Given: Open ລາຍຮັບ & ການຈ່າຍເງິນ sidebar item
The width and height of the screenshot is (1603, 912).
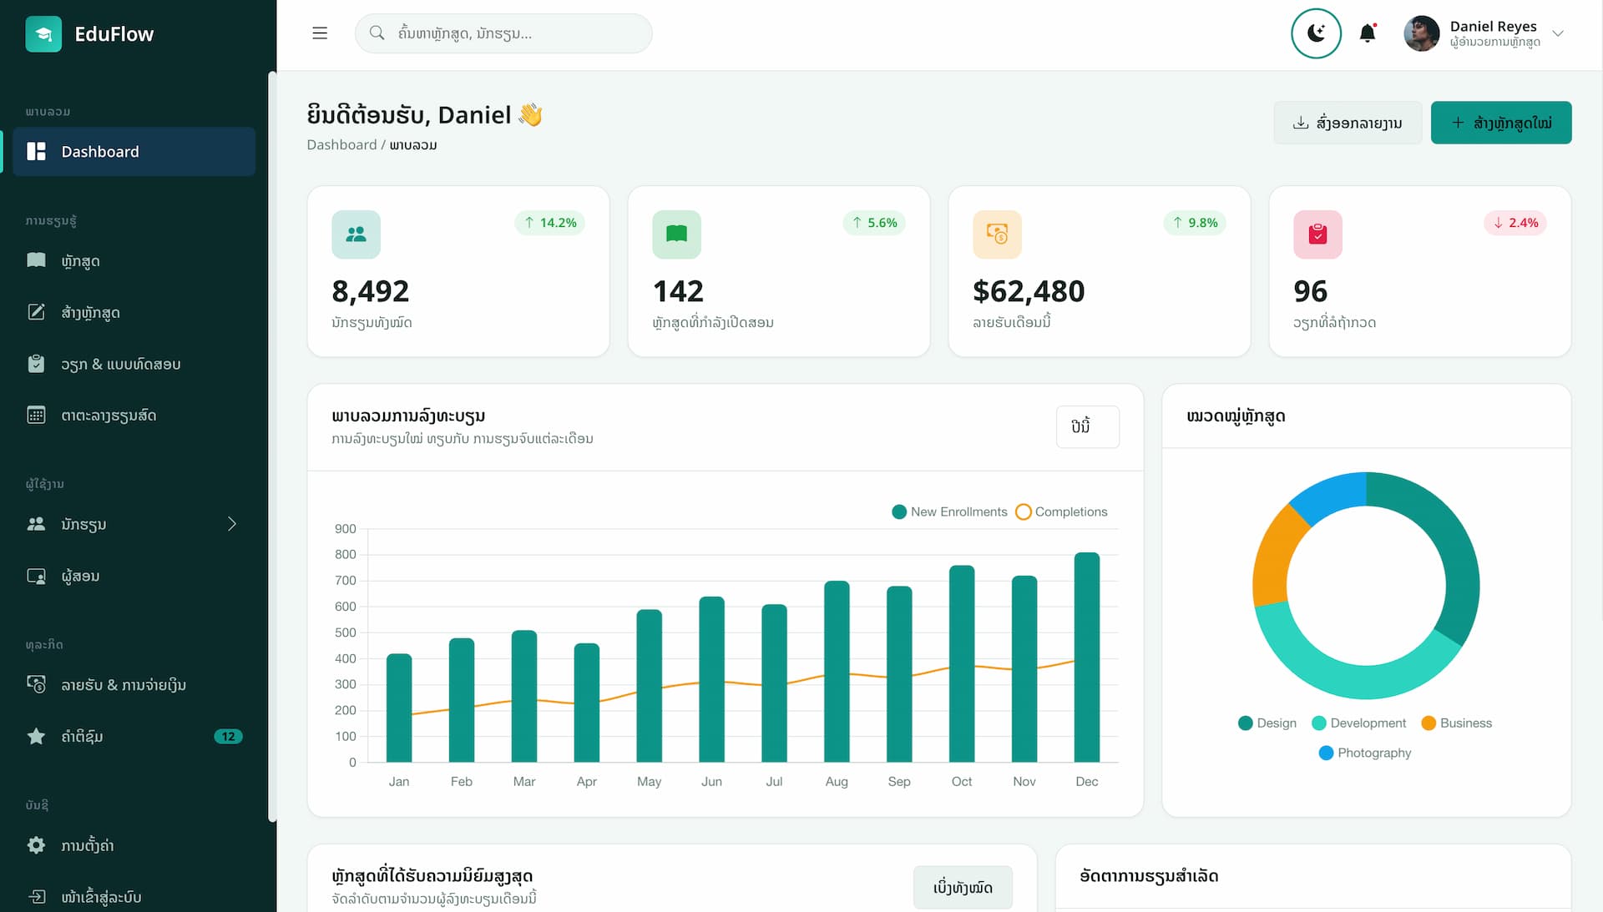Looking at the screenshot, I should point(134,685).
